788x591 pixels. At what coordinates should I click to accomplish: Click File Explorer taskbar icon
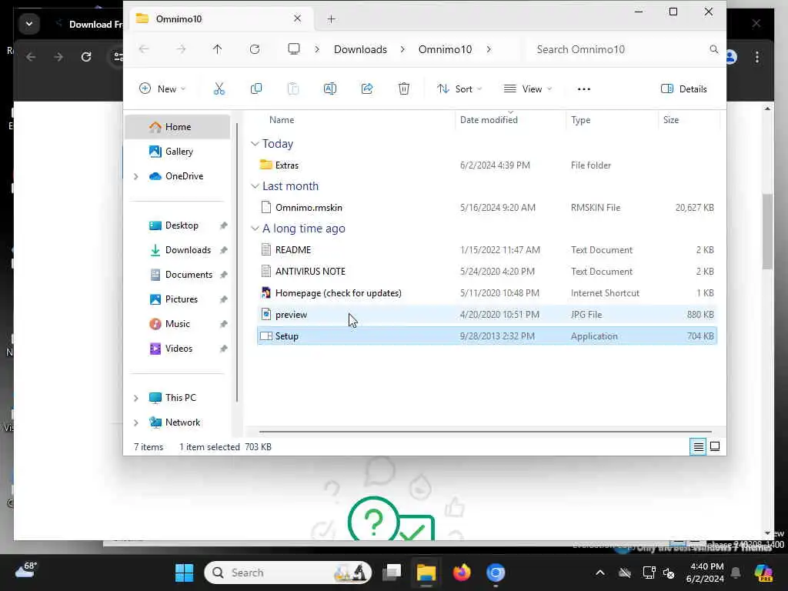426,573
